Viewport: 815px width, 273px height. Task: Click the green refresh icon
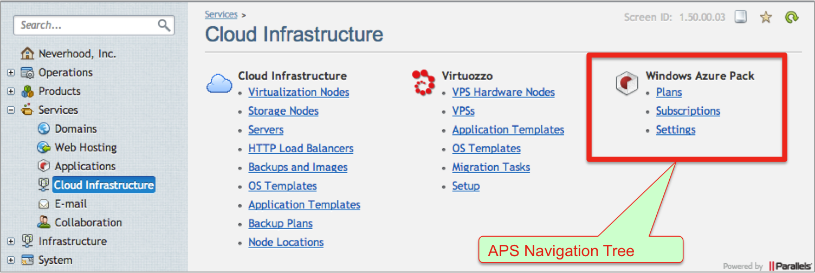(792, 17)
